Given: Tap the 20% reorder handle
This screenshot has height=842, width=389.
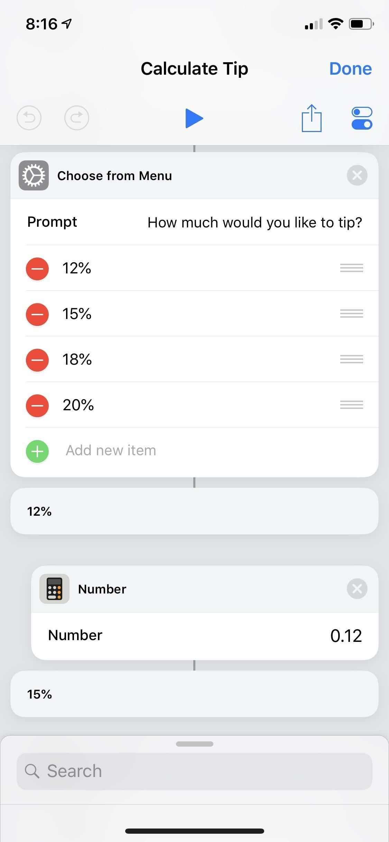Looking at the screenshot, I should click(x=351, y=405).
